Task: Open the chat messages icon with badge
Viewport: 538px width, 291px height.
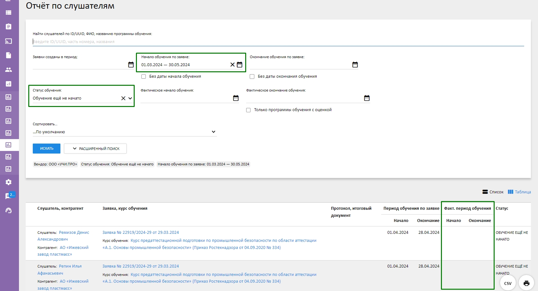Action: (10, 196)
